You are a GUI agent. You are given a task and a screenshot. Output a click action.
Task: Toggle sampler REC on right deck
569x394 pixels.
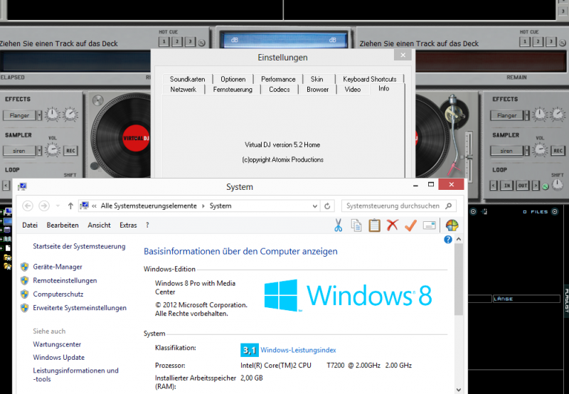(558, 151)
